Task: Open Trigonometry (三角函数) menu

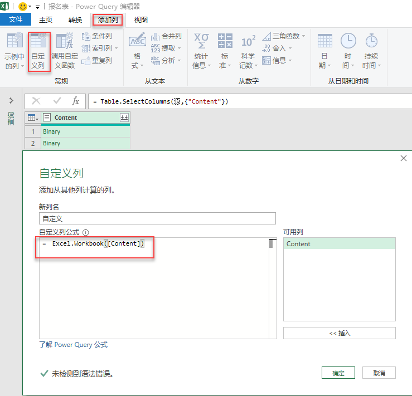Action: click(x=284, y=36)
